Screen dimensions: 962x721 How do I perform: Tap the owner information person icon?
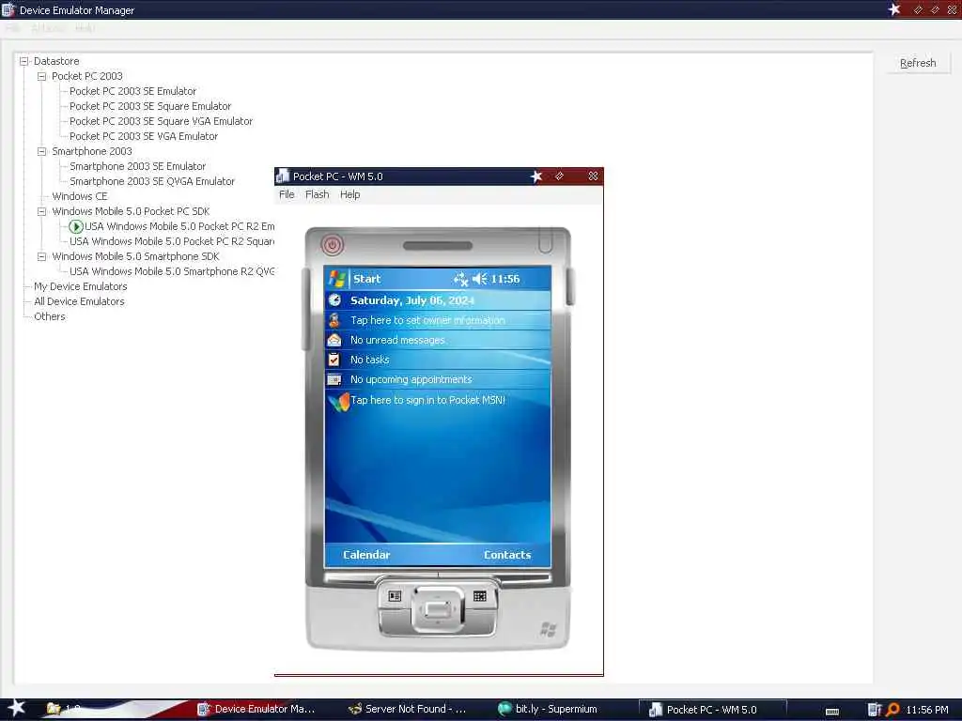334,320
